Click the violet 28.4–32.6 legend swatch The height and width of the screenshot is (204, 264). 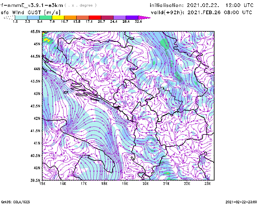(132, 17)
